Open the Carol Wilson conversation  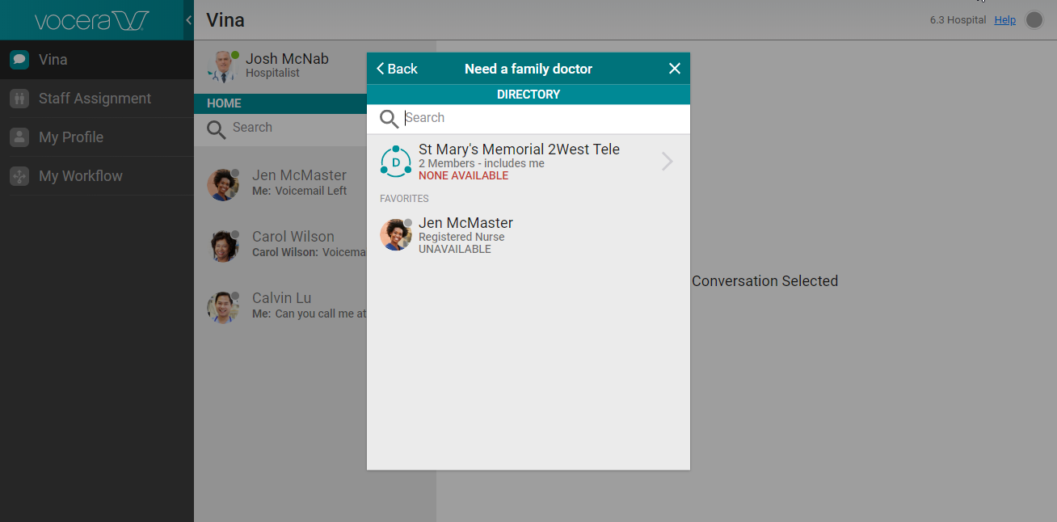point(293,244)
